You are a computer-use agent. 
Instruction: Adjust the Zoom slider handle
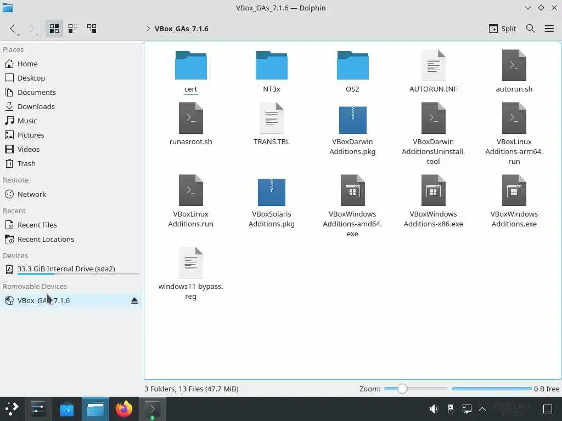(402, 389)
